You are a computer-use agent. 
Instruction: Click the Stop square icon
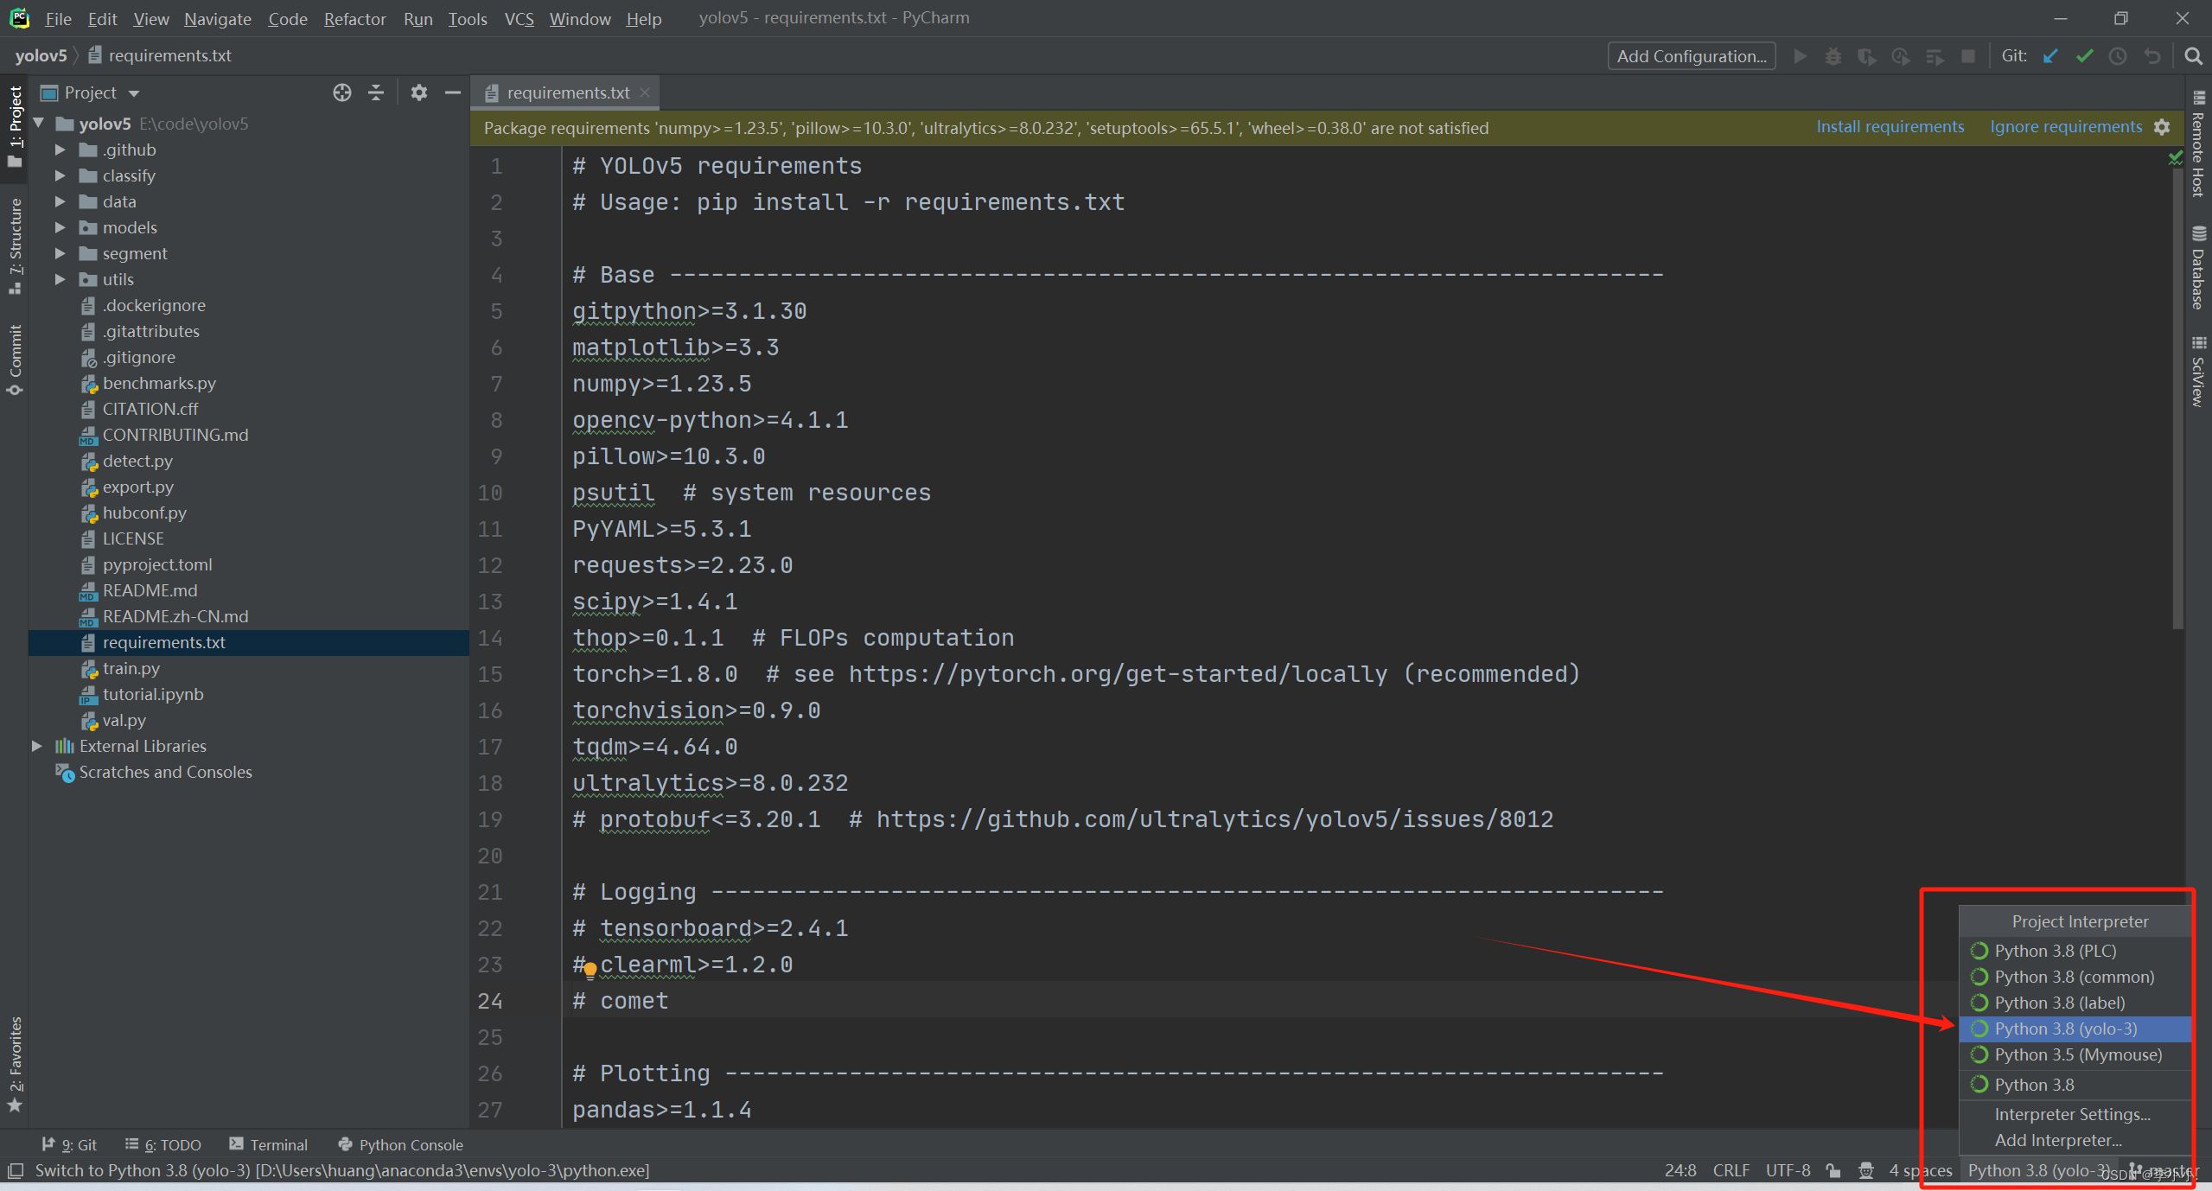[x=1968, y=56]
